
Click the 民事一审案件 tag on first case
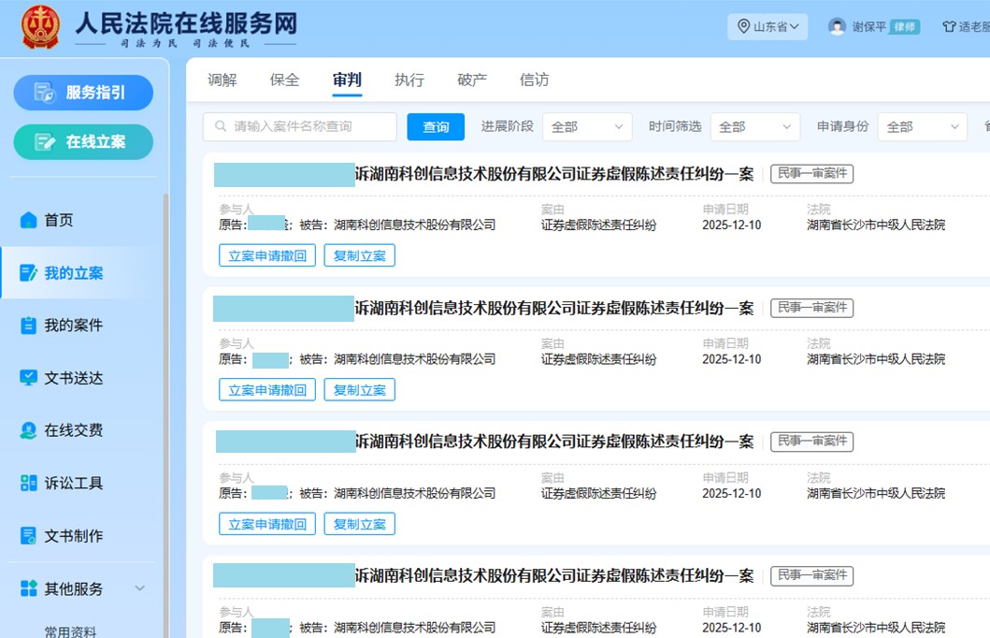[x=812, y=174]
